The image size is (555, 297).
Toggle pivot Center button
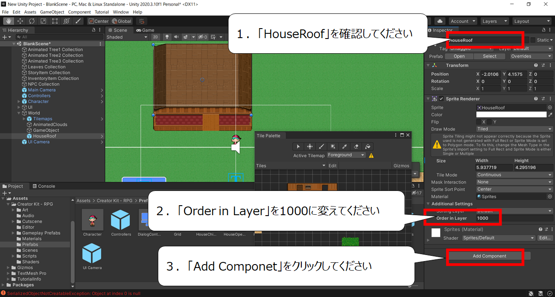(98, 21)
